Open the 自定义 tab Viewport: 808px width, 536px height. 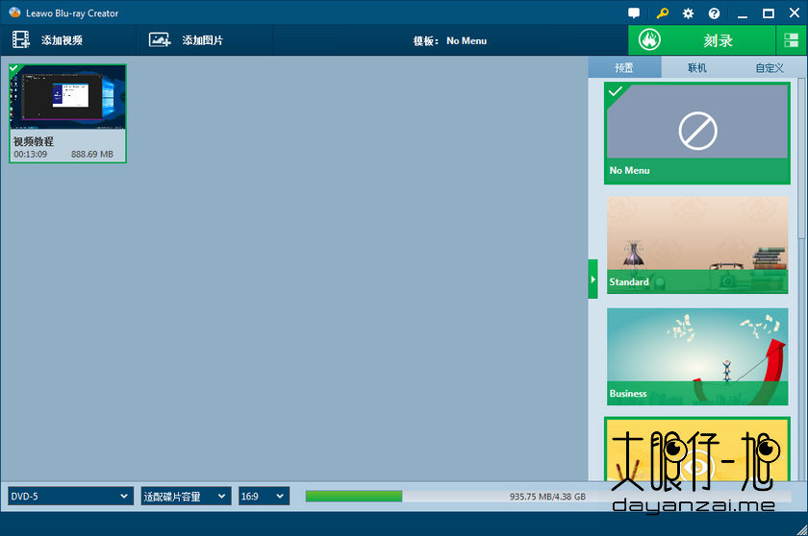770,67
